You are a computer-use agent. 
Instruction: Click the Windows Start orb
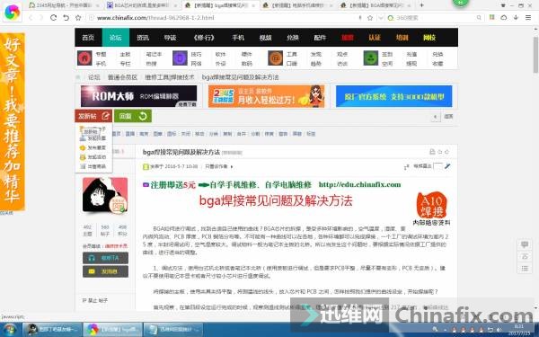[x=10, y=330]
